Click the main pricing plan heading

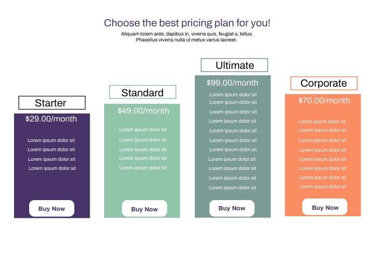point(187,23)
